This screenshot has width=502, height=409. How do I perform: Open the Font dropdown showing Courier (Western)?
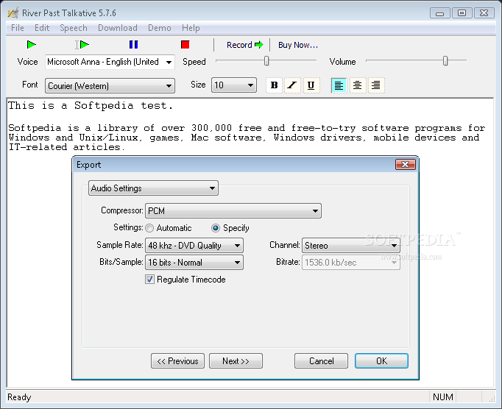(110, 86)
